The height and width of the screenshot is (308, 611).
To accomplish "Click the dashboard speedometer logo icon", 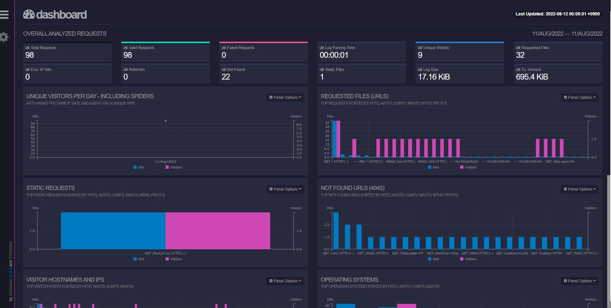I will (x=29, y=14).
